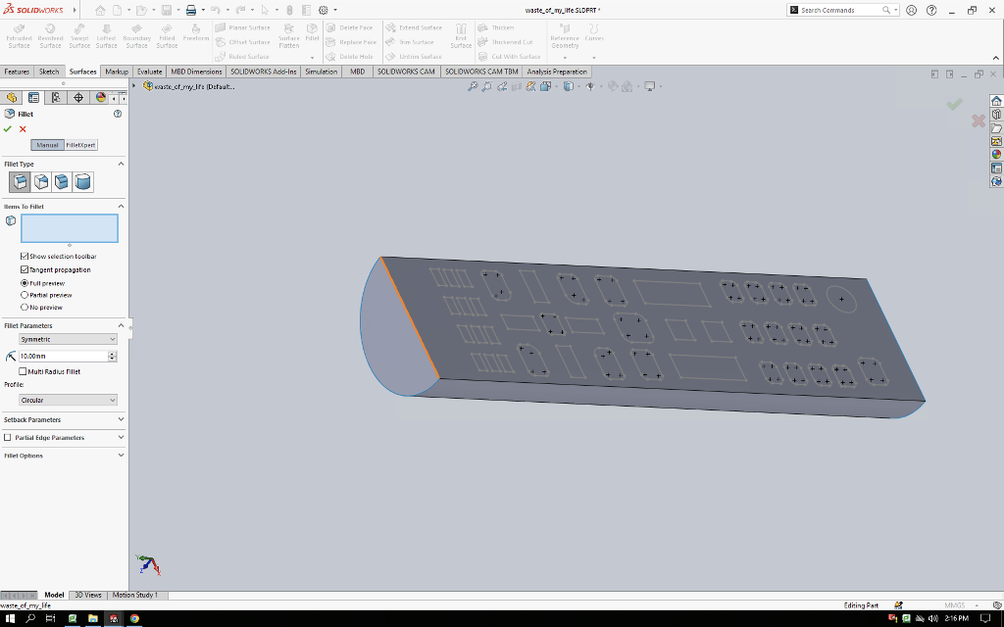Click Zoom to Area icon
Screen dimensions: 1004x627
click(x=486, y=86)
